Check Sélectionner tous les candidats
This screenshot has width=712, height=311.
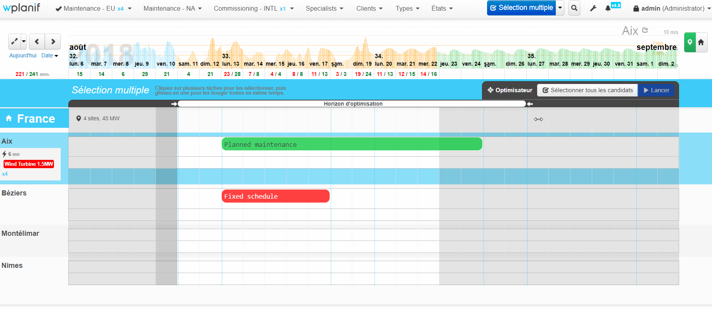[x=587, y=90]
